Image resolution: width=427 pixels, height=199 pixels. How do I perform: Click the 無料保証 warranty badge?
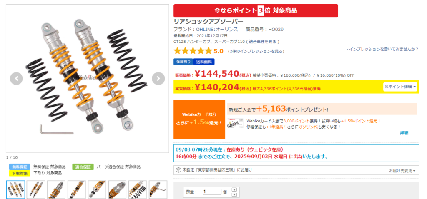(20, 167)
